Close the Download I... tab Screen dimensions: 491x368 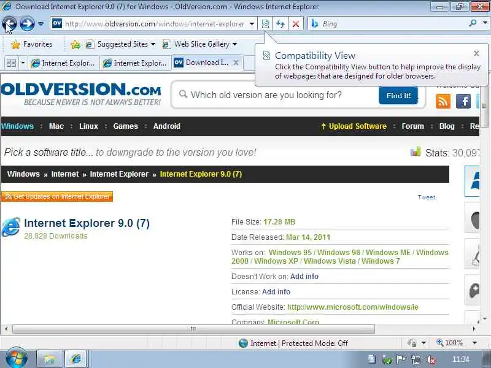(x=236, y=63)
